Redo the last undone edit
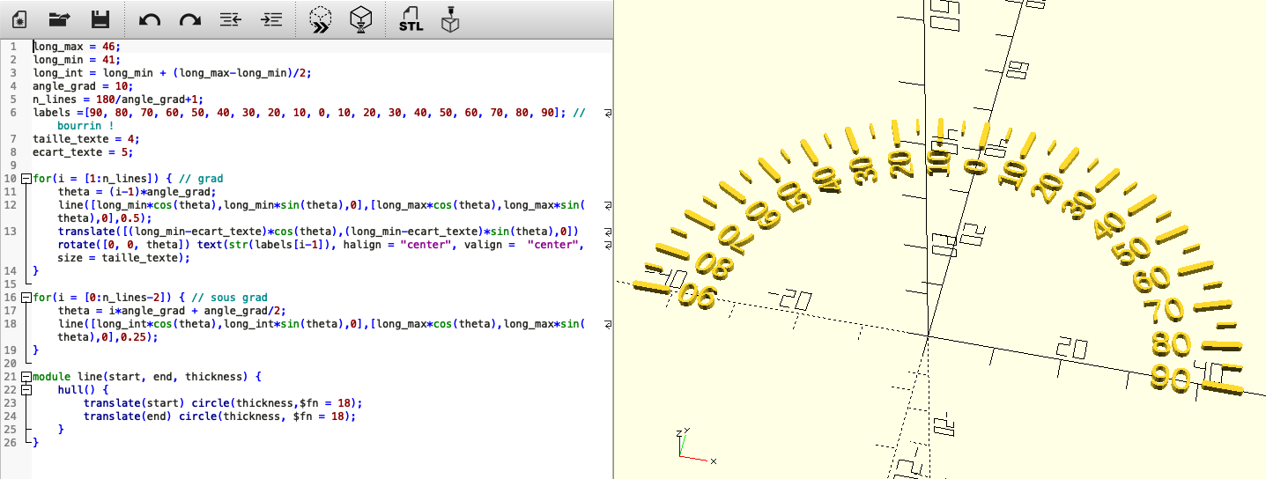The height and width of the screenshot is (479, 1266). (x=189, y=19)
